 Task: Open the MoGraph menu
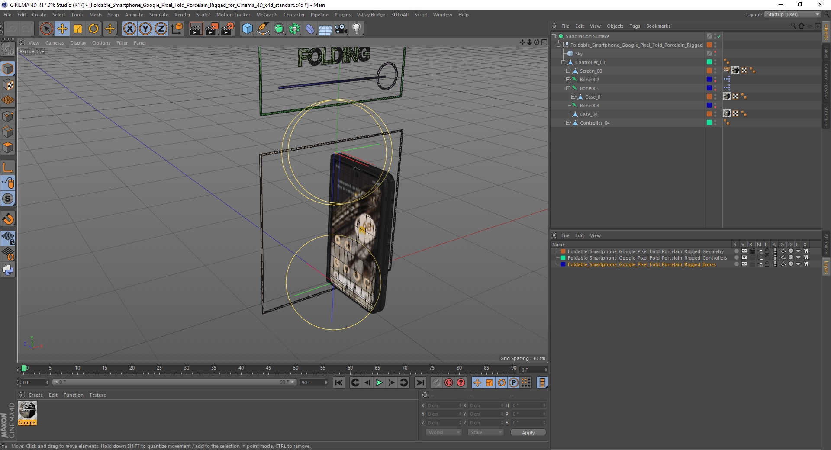click(267, 15)
